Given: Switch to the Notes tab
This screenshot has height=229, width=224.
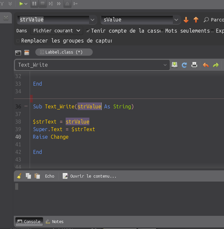Looking at the screenshot, I should (55, 221).
